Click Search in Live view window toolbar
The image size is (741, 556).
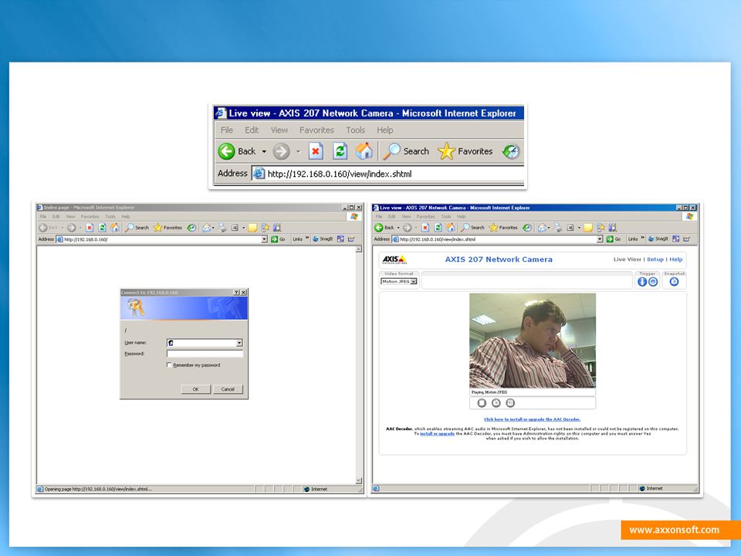[x=472, y=227]
